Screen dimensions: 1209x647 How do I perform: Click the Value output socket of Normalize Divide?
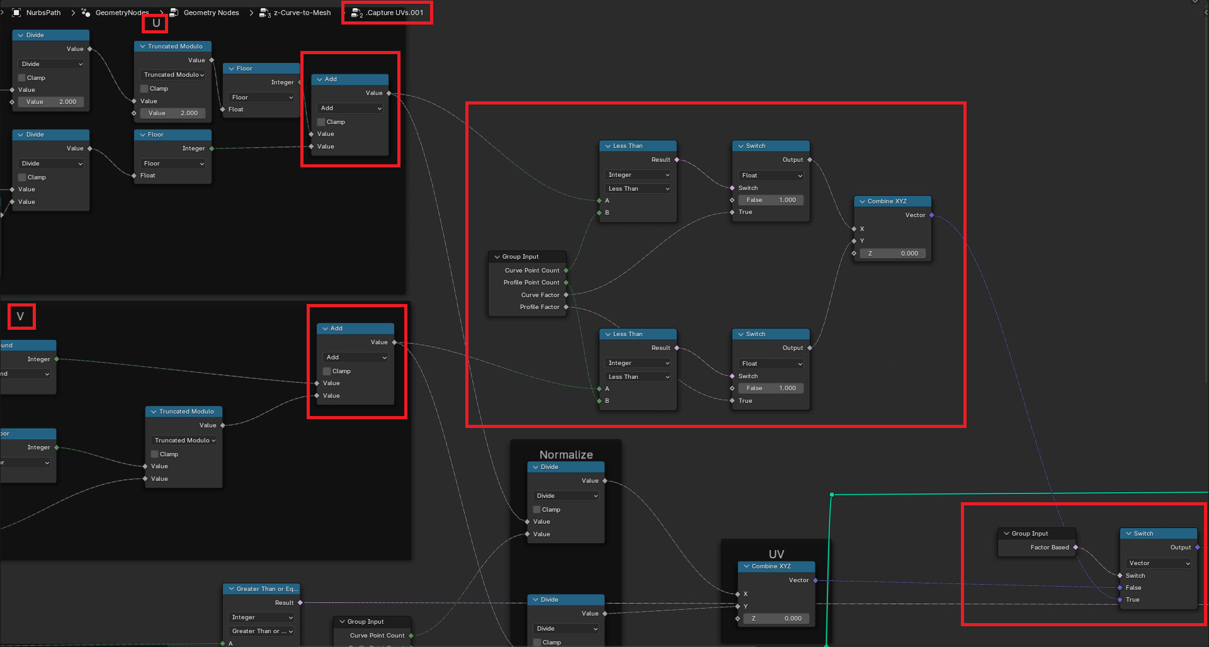coord(604,481)
